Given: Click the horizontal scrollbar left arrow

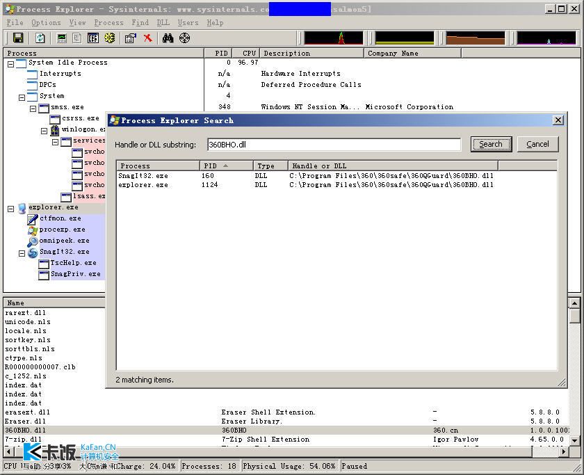Looking at the screenshot, I should [8, 451].
